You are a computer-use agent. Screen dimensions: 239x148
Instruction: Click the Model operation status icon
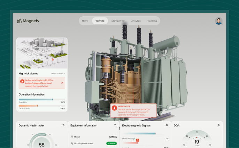[72, 143]
